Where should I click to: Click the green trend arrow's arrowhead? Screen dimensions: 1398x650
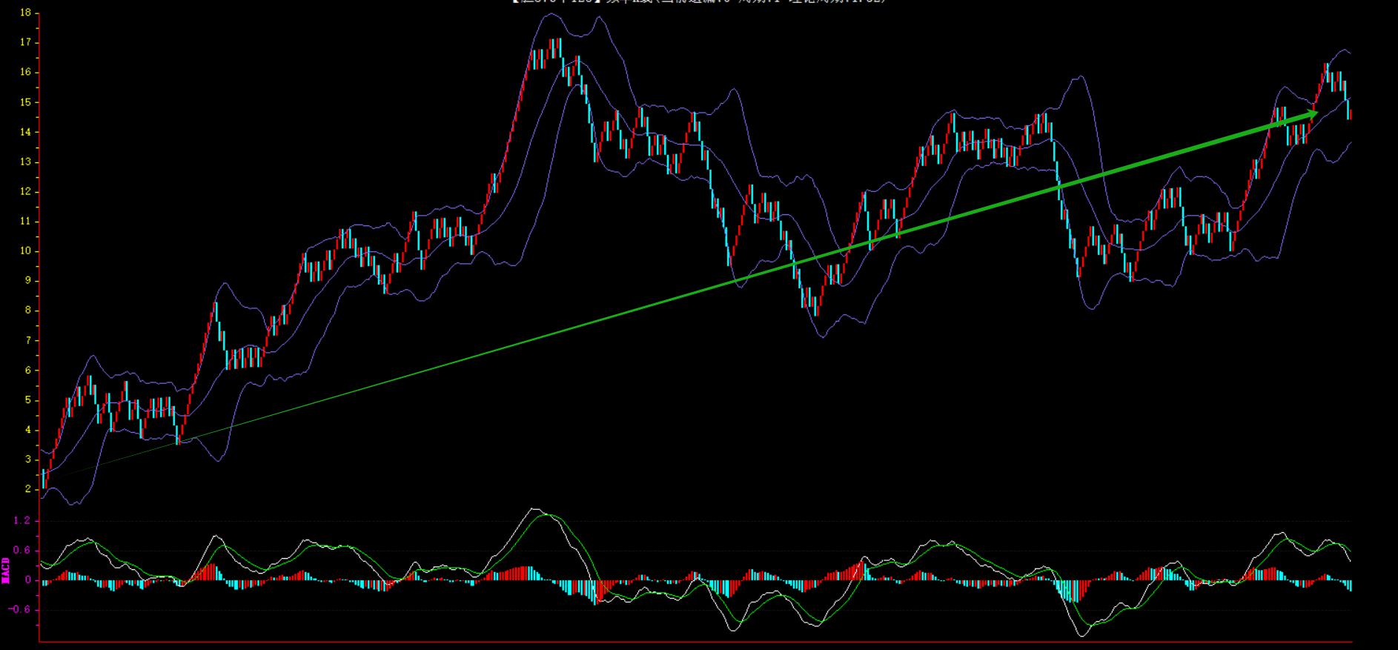click(x=1311, y=114)
